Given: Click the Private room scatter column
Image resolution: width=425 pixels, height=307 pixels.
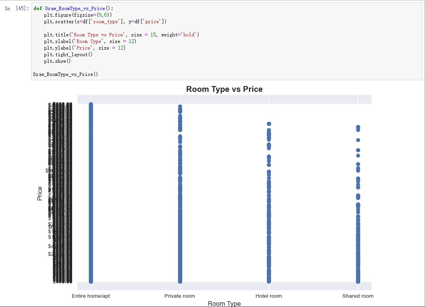Looking at the screenshot, I should coord(180,194).
